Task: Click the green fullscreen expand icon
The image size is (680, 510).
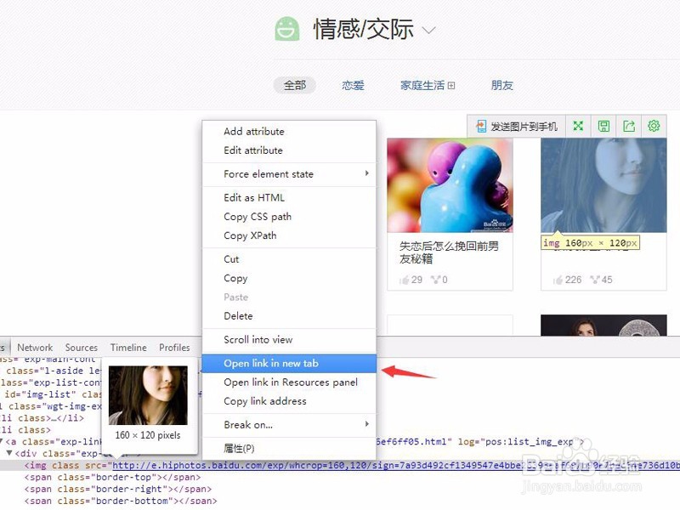Action: pos(577,126)
